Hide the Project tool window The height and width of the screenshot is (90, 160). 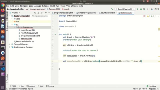pos(49,13)
